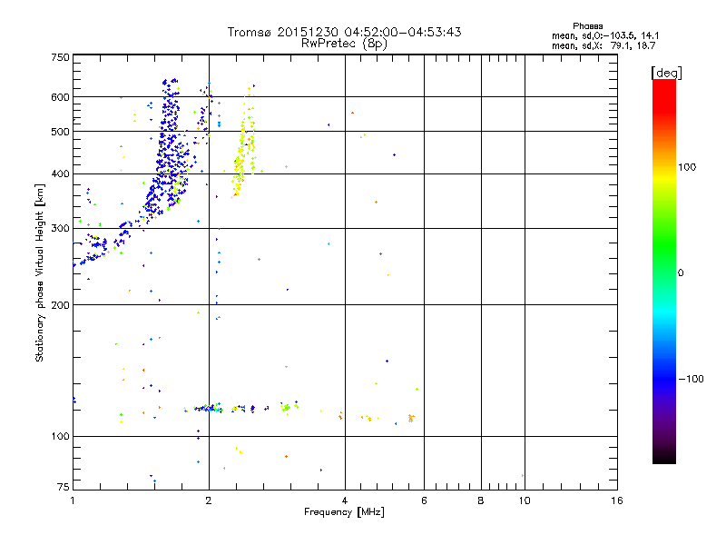Click the color bar tick label "-100"
Image resolution: width=726 pixels, height=545 pixels.
click(691, 379)
